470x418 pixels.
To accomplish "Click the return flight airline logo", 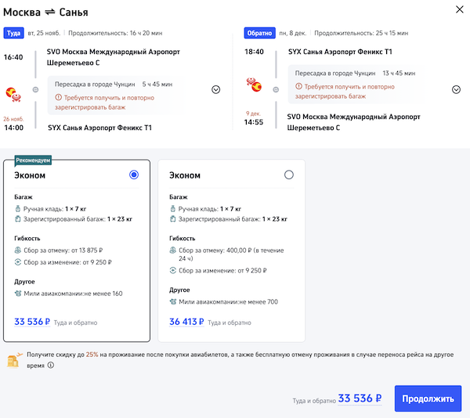I will tap(255, 84).
